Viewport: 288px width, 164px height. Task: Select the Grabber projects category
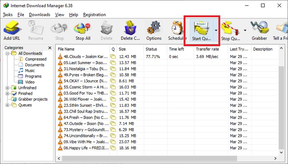[x=33, y=99]
